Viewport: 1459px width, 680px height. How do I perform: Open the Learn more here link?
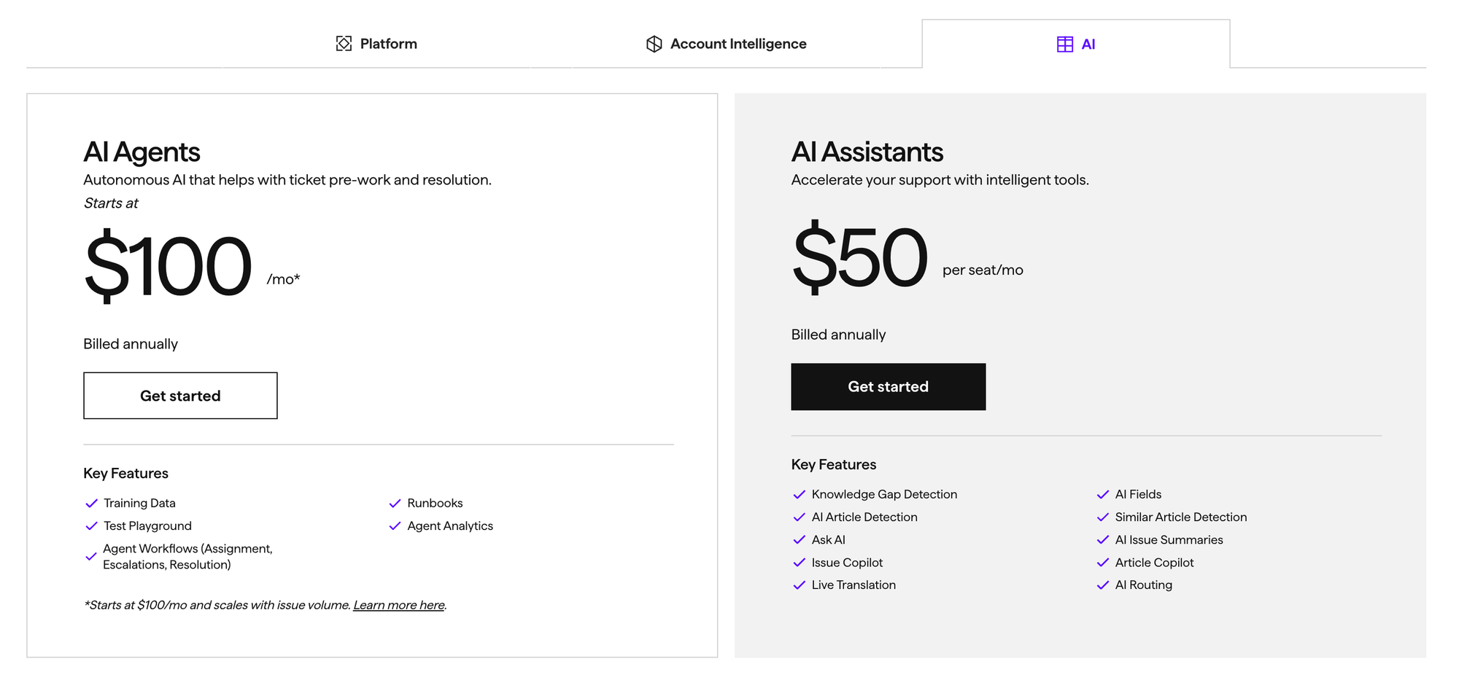point(398,604)
